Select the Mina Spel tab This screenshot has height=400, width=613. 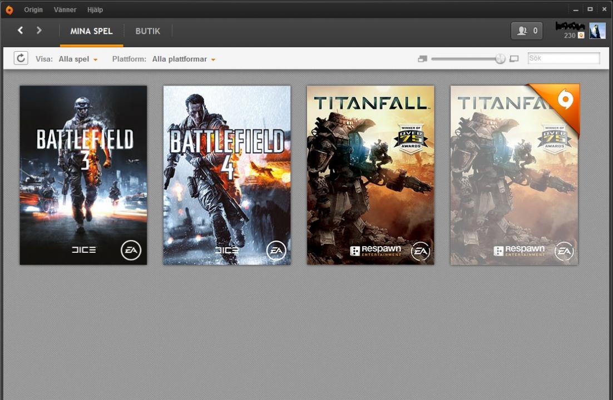91,31
